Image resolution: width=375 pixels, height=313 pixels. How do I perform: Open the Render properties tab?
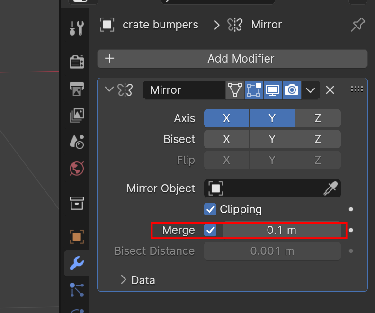pos(77,61)
